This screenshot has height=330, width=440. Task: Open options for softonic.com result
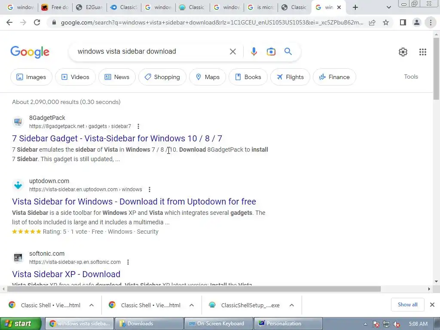point(128,262)
